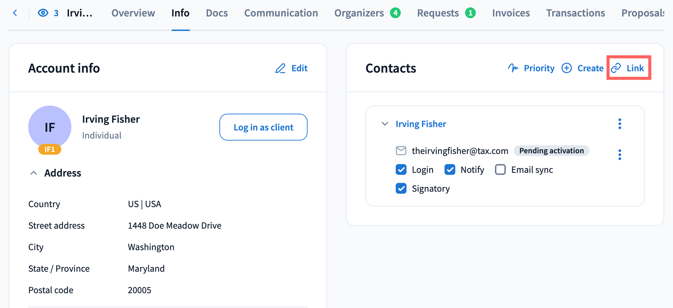Click the envelope icon beside email
The height and width of the screenshot is (308, 673).
(401, 151)
